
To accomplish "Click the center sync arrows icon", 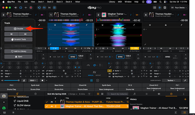I will pyautogui.click(x=94, y=65).
